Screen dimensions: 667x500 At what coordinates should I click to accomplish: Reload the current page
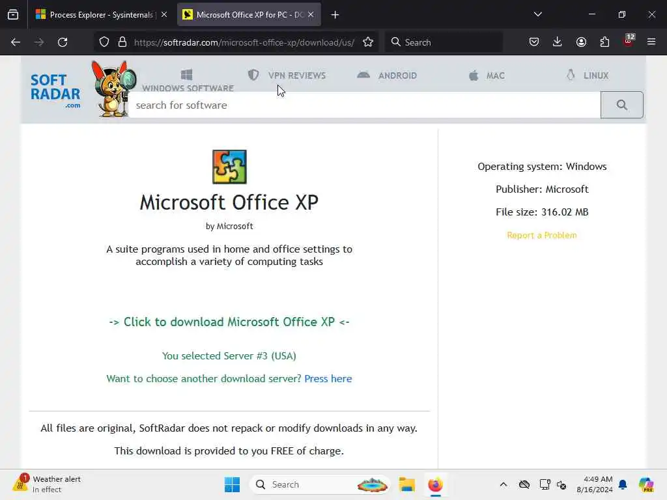pyautogui.click(x=63, y=42)
